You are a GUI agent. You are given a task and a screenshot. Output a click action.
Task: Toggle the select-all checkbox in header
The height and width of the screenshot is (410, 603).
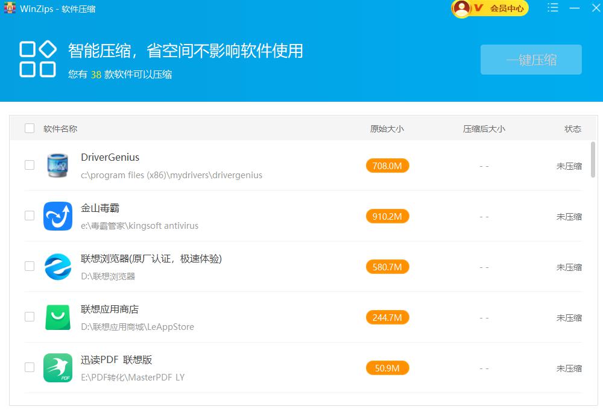[28, 128]
